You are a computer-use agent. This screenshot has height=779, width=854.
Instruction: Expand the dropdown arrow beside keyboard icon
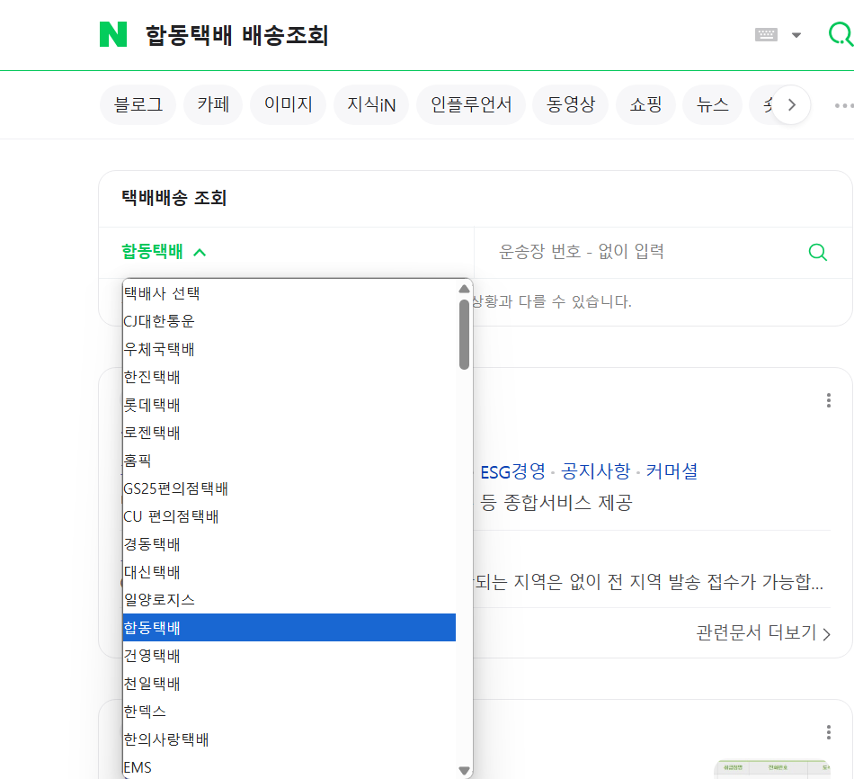click(x=796, y=35)
